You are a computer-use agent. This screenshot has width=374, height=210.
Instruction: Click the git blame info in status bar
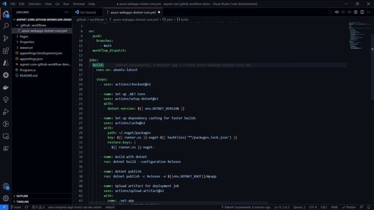246,208
